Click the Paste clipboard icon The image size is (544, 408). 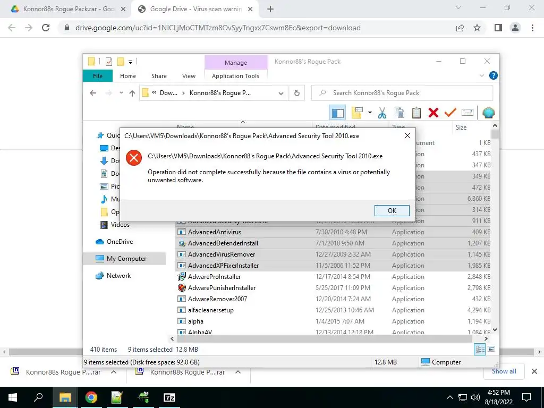(416, 113)
